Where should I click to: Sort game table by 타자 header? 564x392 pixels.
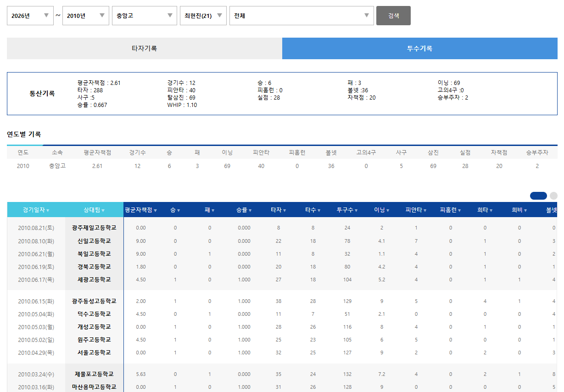(x=279, y=210)
